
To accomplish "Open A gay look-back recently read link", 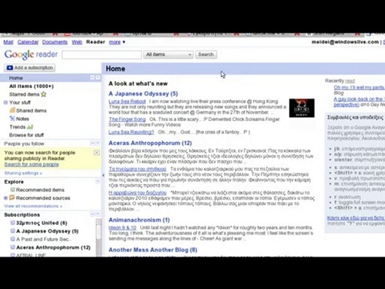I will [359, 102].
